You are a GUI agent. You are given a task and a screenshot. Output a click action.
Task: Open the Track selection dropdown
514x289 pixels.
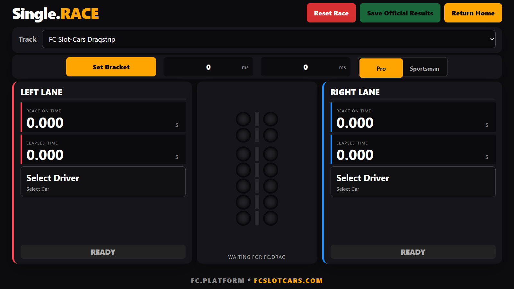pyautogui.click(x=269, y=39)
